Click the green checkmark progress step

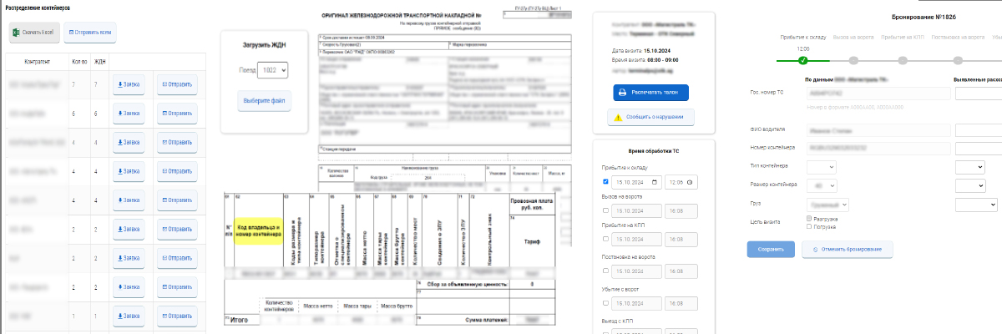803,60
